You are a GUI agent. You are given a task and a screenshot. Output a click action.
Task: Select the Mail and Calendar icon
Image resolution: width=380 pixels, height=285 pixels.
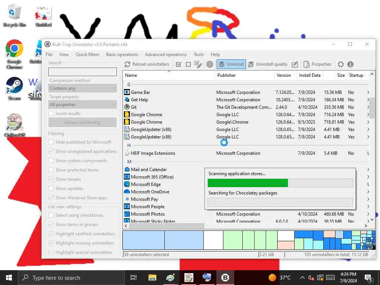point(127,169)
